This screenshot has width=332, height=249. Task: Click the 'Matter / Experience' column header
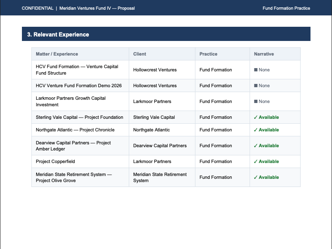tap(57, 54)
